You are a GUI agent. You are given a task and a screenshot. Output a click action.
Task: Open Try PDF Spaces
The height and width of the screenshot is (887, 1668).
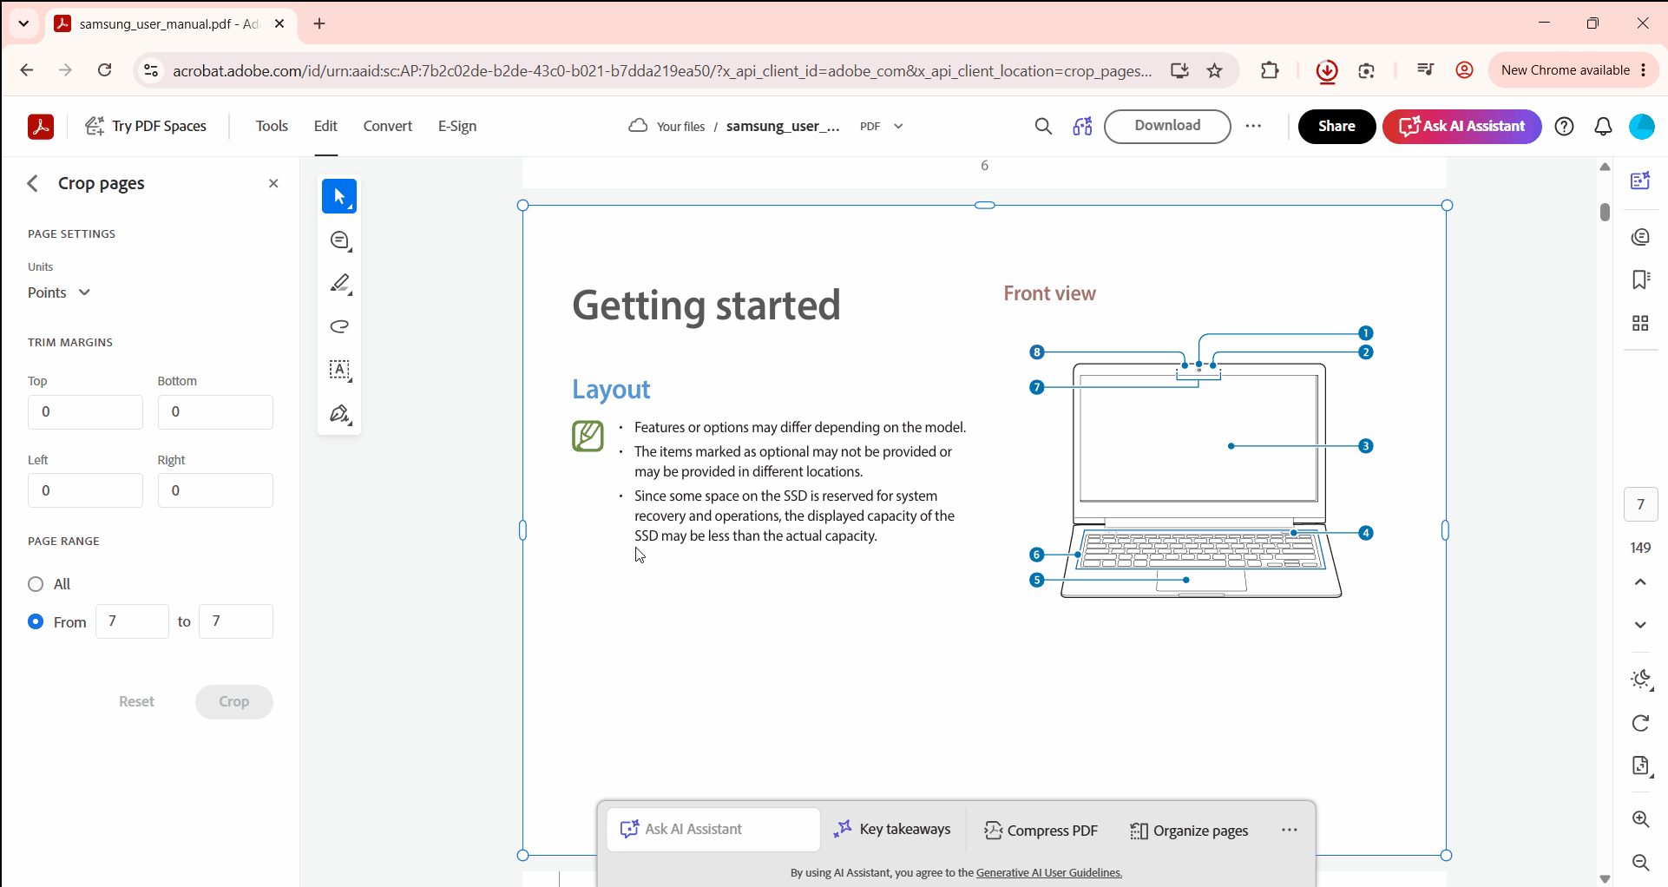pyautogui.click(x=146, y=127)
